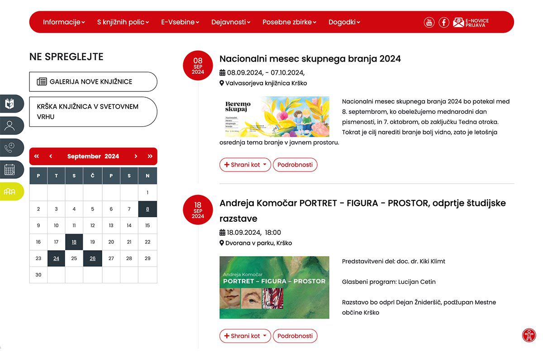Click the Beremo skupaj event image
The height and width of the screenshot is (362, 543).
pyautogui.click(x=274, y=117)
